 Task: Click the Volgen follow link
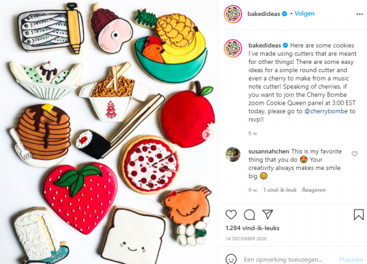point(304,13)
